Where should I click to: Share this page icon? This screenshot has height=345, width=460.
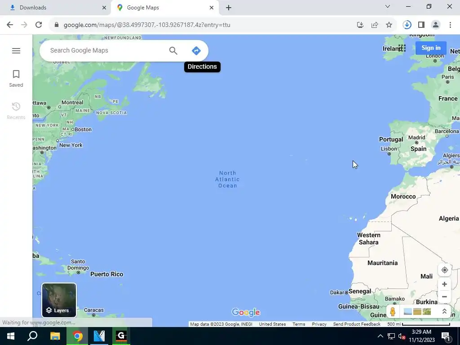point(375,25)
